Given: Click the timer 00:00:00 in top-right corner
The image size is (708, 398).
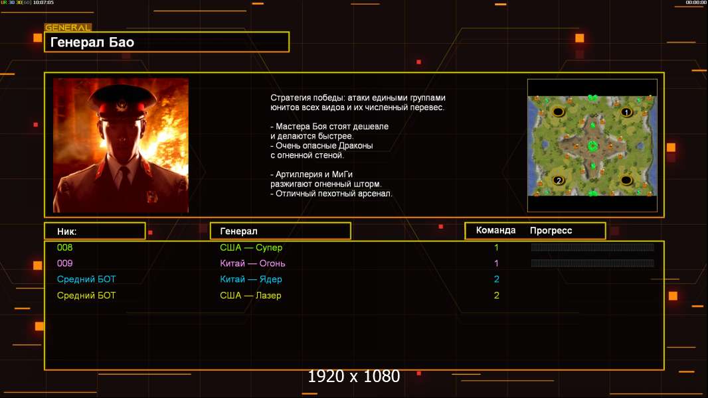Looking at the screenshot, I should (696, 3).
